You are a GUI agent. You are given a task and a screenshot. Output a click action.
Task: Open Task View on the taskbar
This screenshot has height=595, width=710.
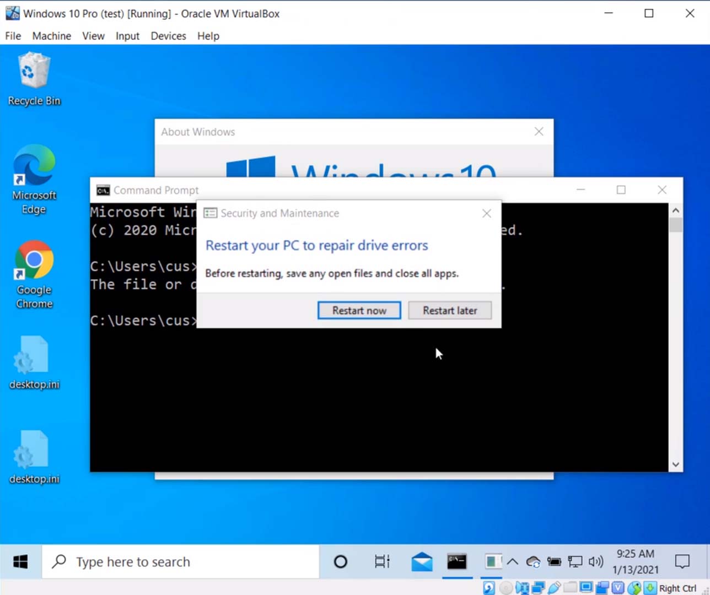(x=382, y=561)
